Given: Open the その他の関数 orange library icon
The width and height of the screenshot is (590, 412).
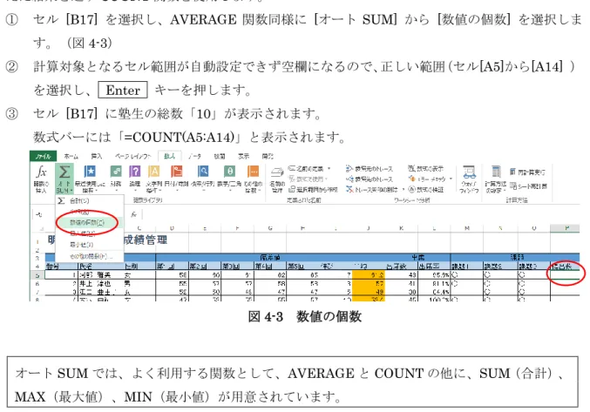Looking at the screenshot, I should pos(254,172).
